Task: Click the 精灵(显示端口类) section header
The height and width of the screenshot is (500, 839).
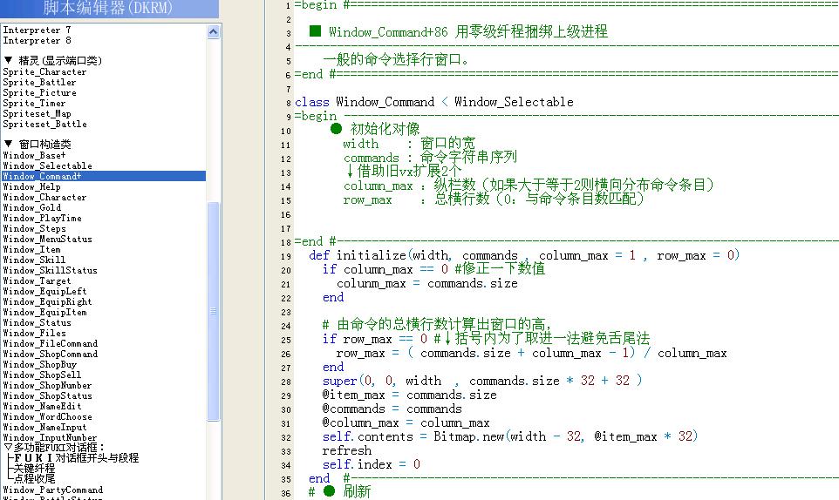Action: (x=60, y=60)
